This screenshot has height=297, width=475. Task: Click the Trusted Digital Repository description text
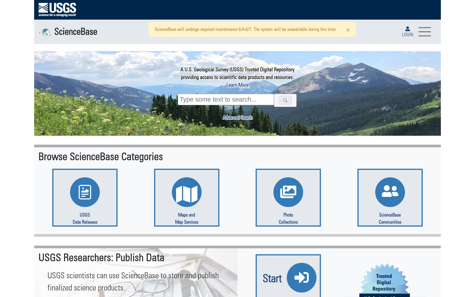(237, 73)
